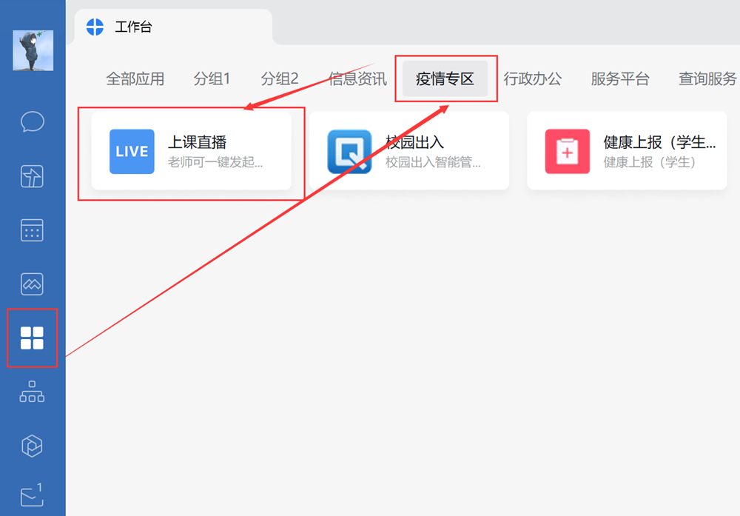The height and width of the screenshot is (516, 740).
Task: Click the 查询服务 tab
Action: (707, 79)
